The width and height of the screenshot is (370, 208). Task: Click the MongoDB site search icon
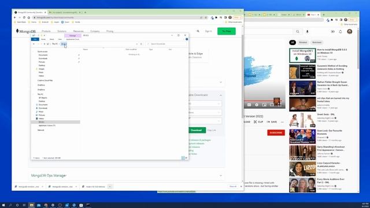click(198, 31)
